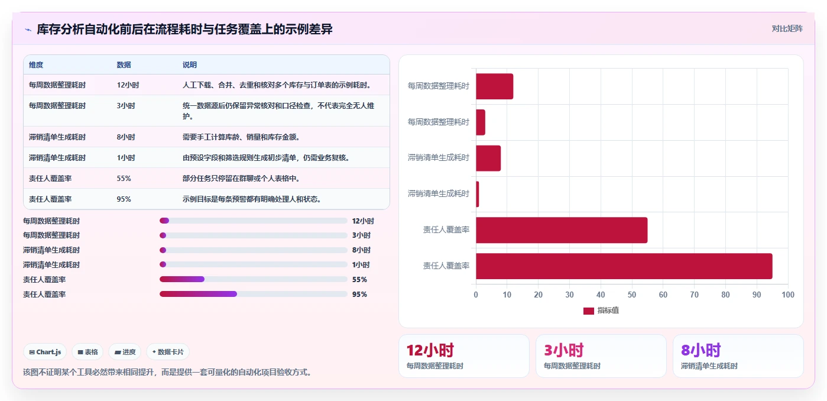Click the 表格 chip
The width and height of the screenshot is (827, 401).
point(87,352)
